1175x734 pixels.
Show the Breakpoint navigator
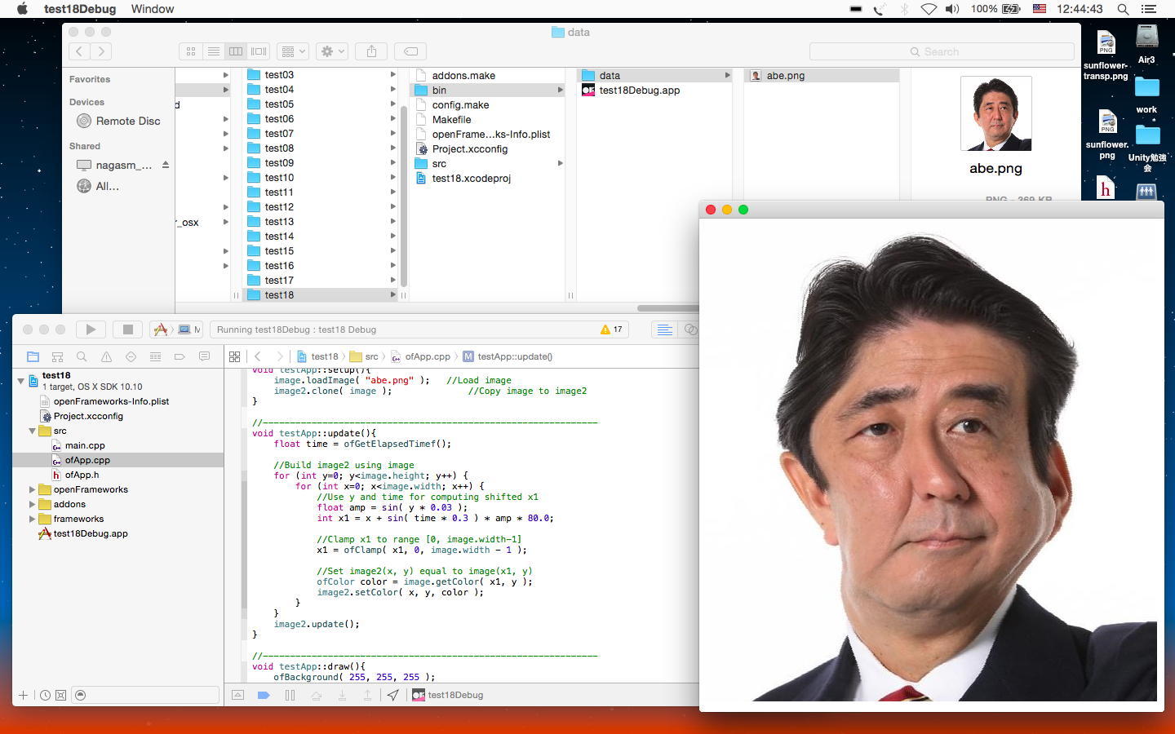180,356
